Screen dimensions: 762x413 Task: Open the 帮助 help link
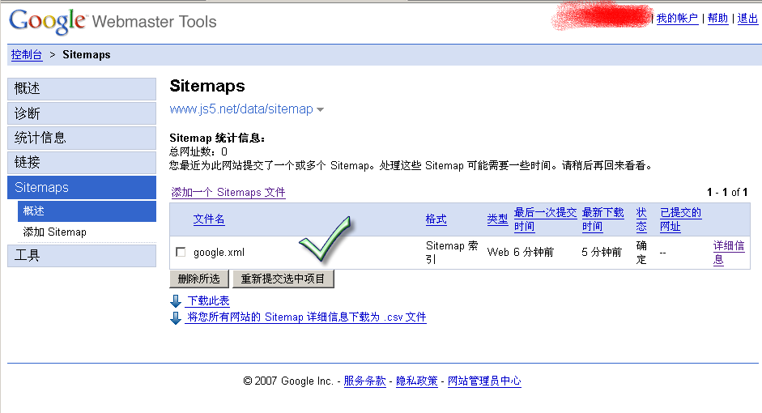717,19
